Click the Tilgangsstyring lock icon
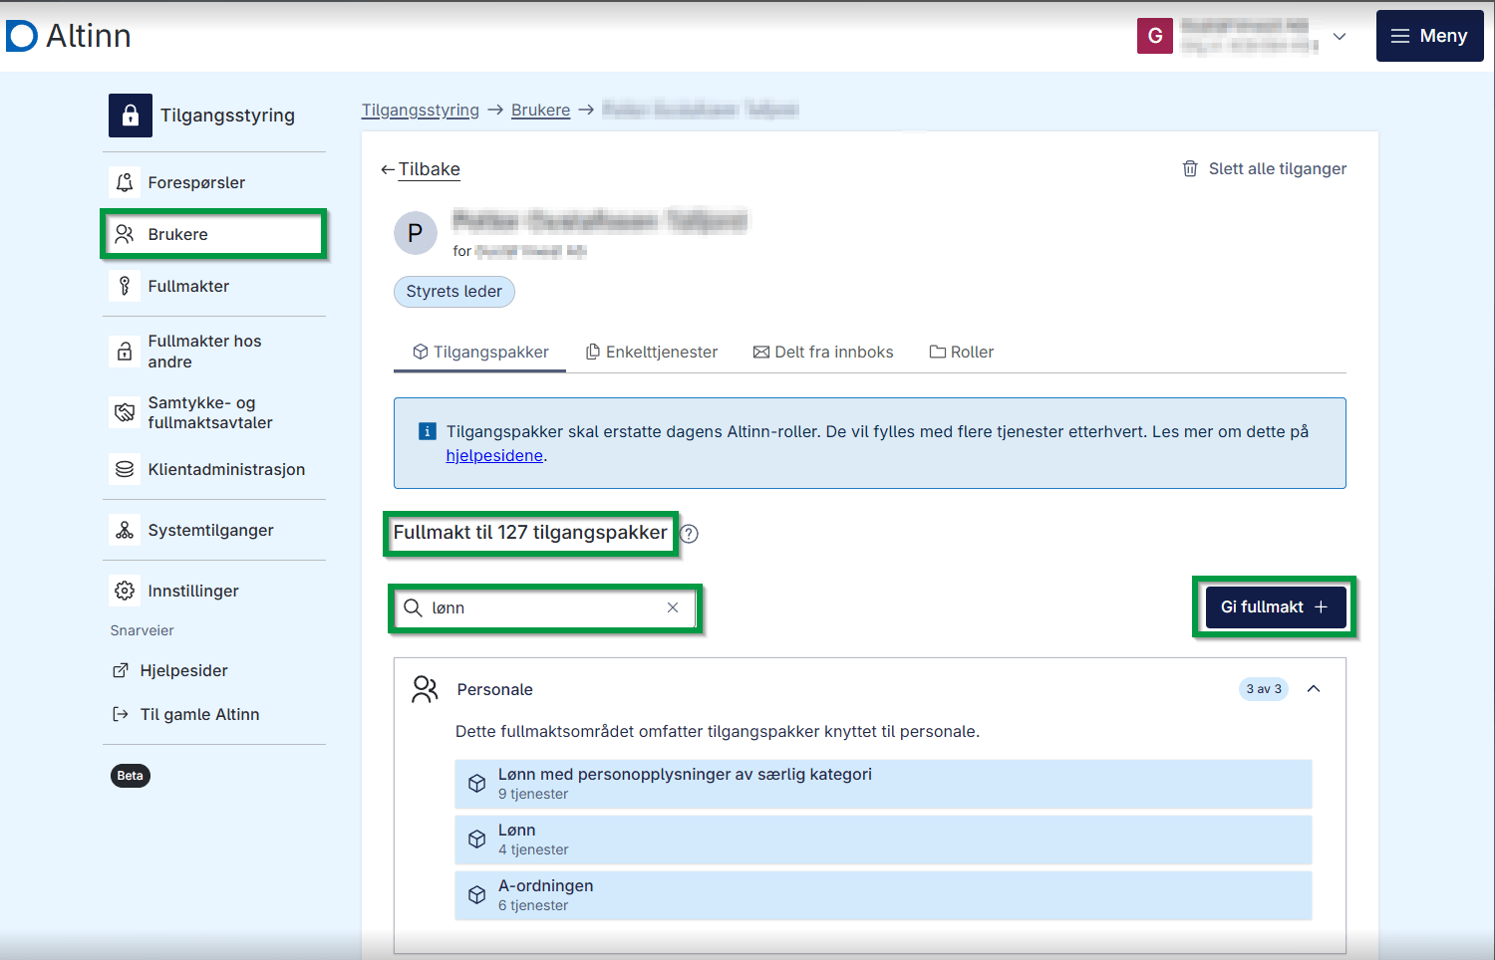This screenshot has height=960, width=1495. click(x=131, y=116)
